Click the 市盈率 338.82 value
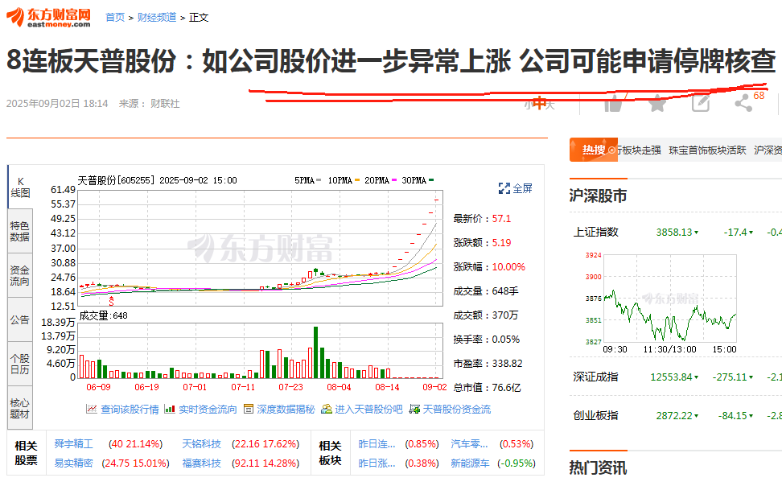Screen dimensions: 782x486 coord(507,363)
